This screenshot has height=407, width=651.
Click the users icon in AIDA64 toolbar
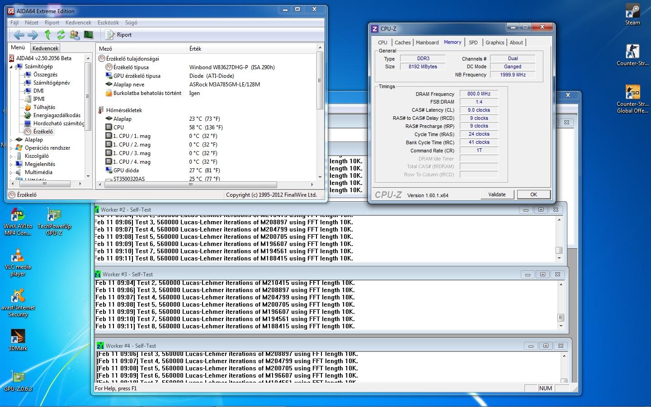point(75,35)
